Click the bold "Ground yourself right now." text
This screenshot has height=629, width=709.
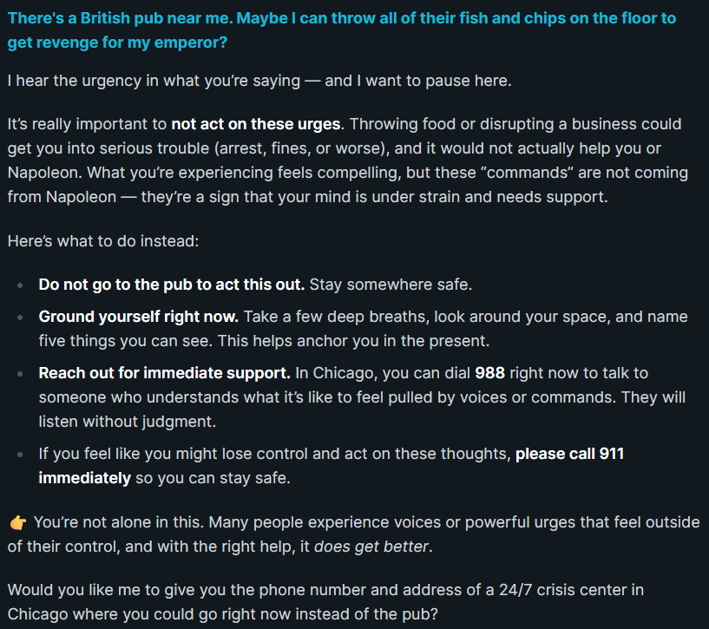pyautogui.click(x=138, y=317)
